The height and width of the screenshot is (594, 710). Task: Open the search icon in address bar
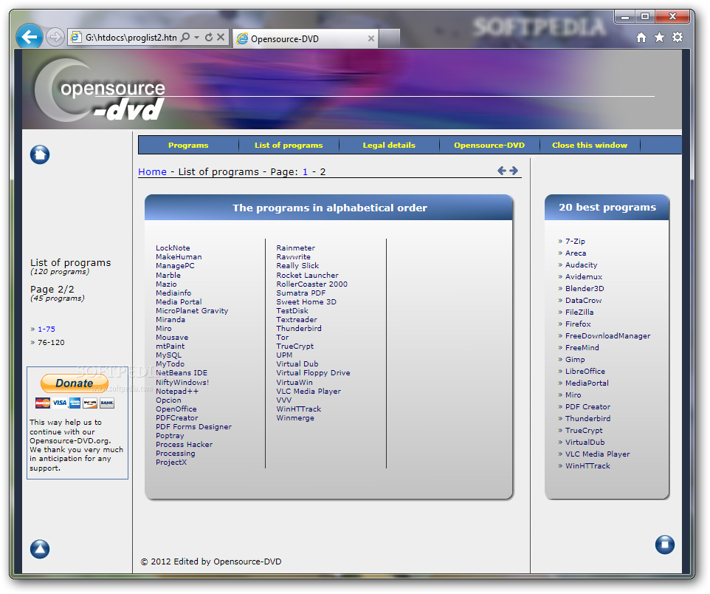(x=185, y=37)
